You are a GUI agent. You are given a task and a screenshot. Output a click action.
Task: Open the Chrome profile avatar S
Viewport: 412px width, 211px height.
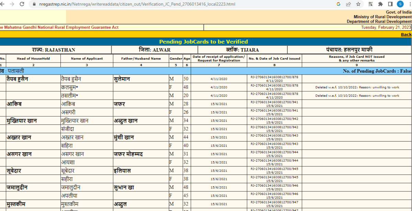point(400,4)
